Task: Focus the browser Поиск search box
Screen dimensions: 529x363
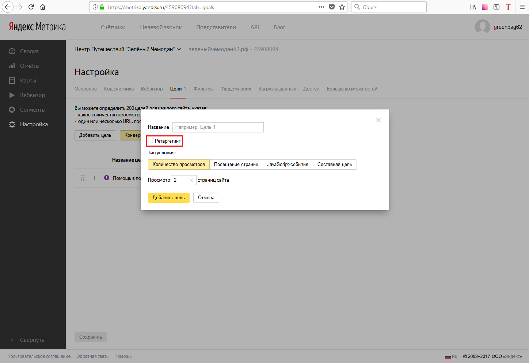Action: click(389, 7)
